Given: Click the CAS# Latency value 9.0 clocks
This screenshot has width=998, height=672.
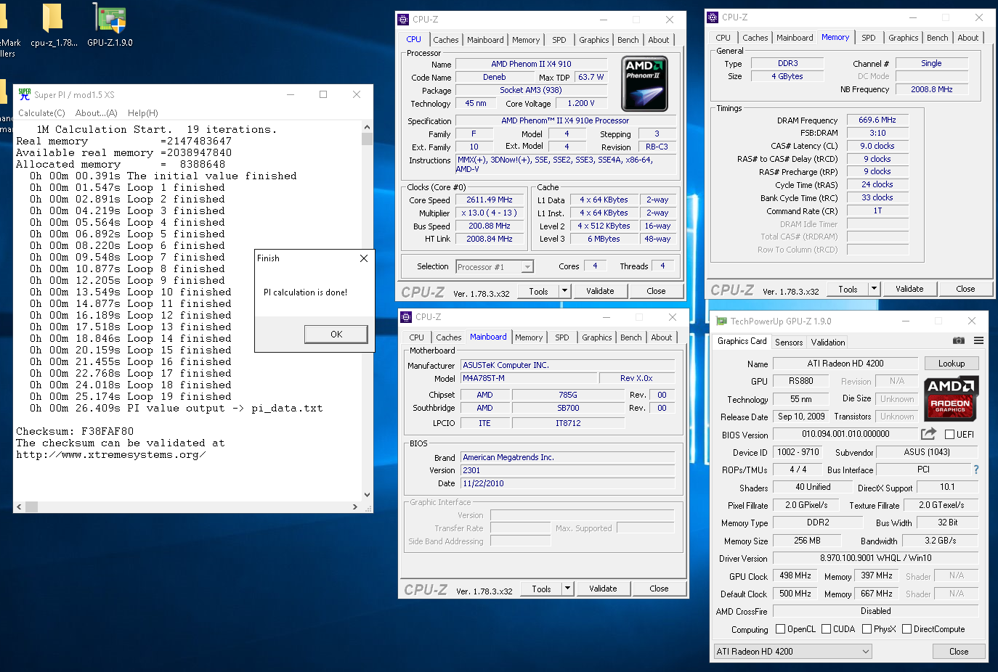Looking at the screenshot, I should click(877, 146).
